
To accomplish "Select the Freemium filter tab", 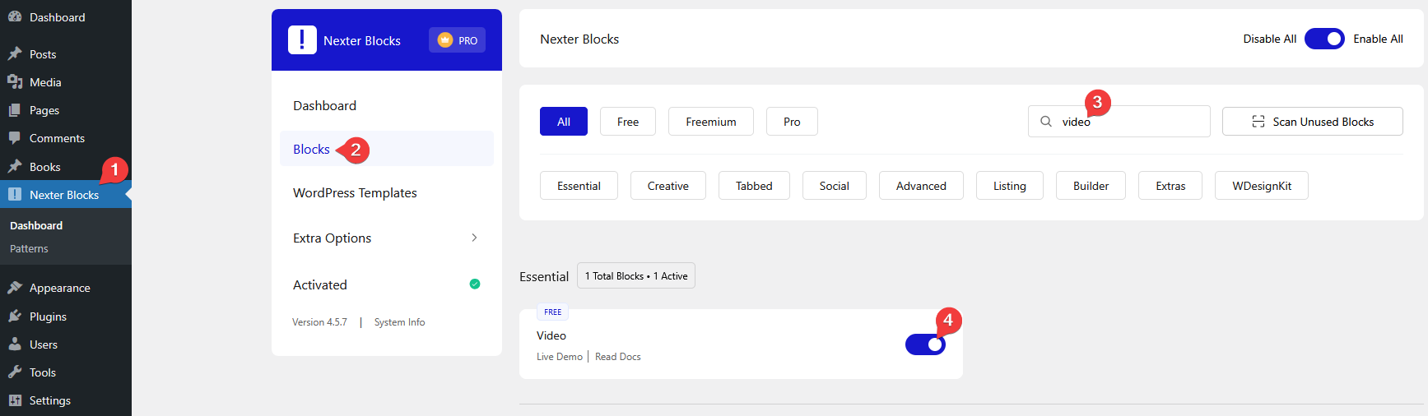I will tap(711, 122).
